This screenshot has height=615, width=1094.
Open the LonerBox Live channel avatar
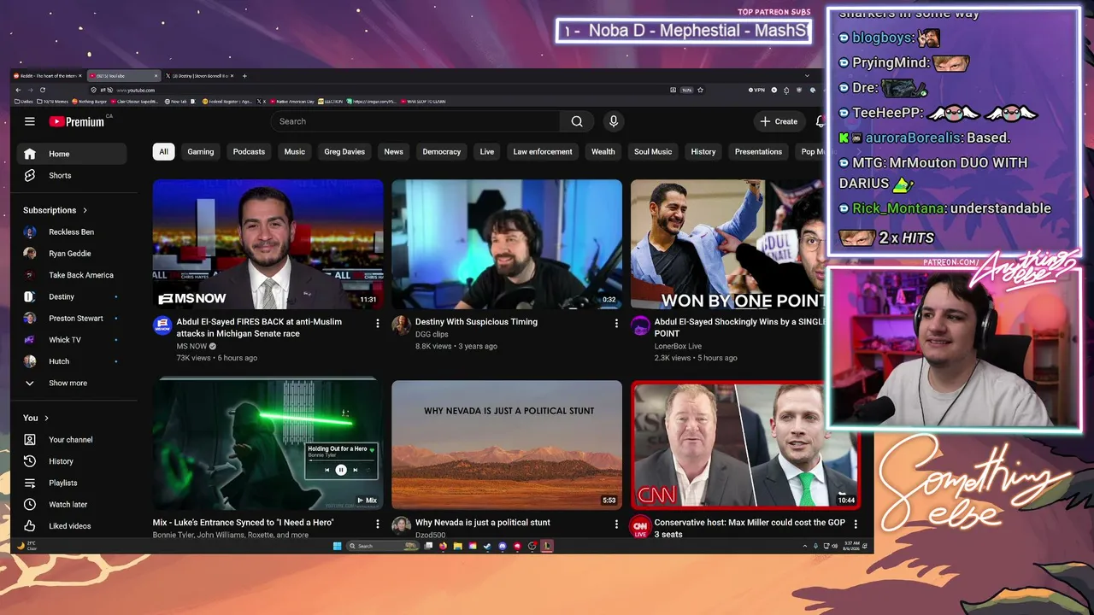(x=640, y=325)
